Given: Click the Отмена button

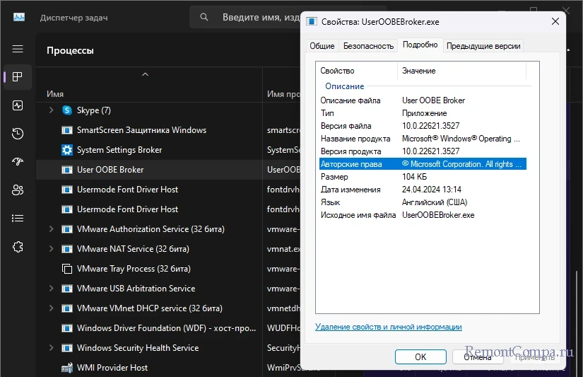Looking at the screenshot, I should click(478, 357).
